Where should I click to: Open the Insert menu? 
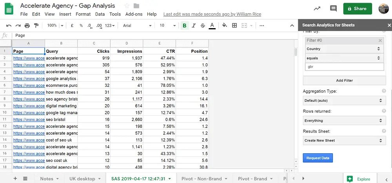pyautogui.click(x=65, y=14)
